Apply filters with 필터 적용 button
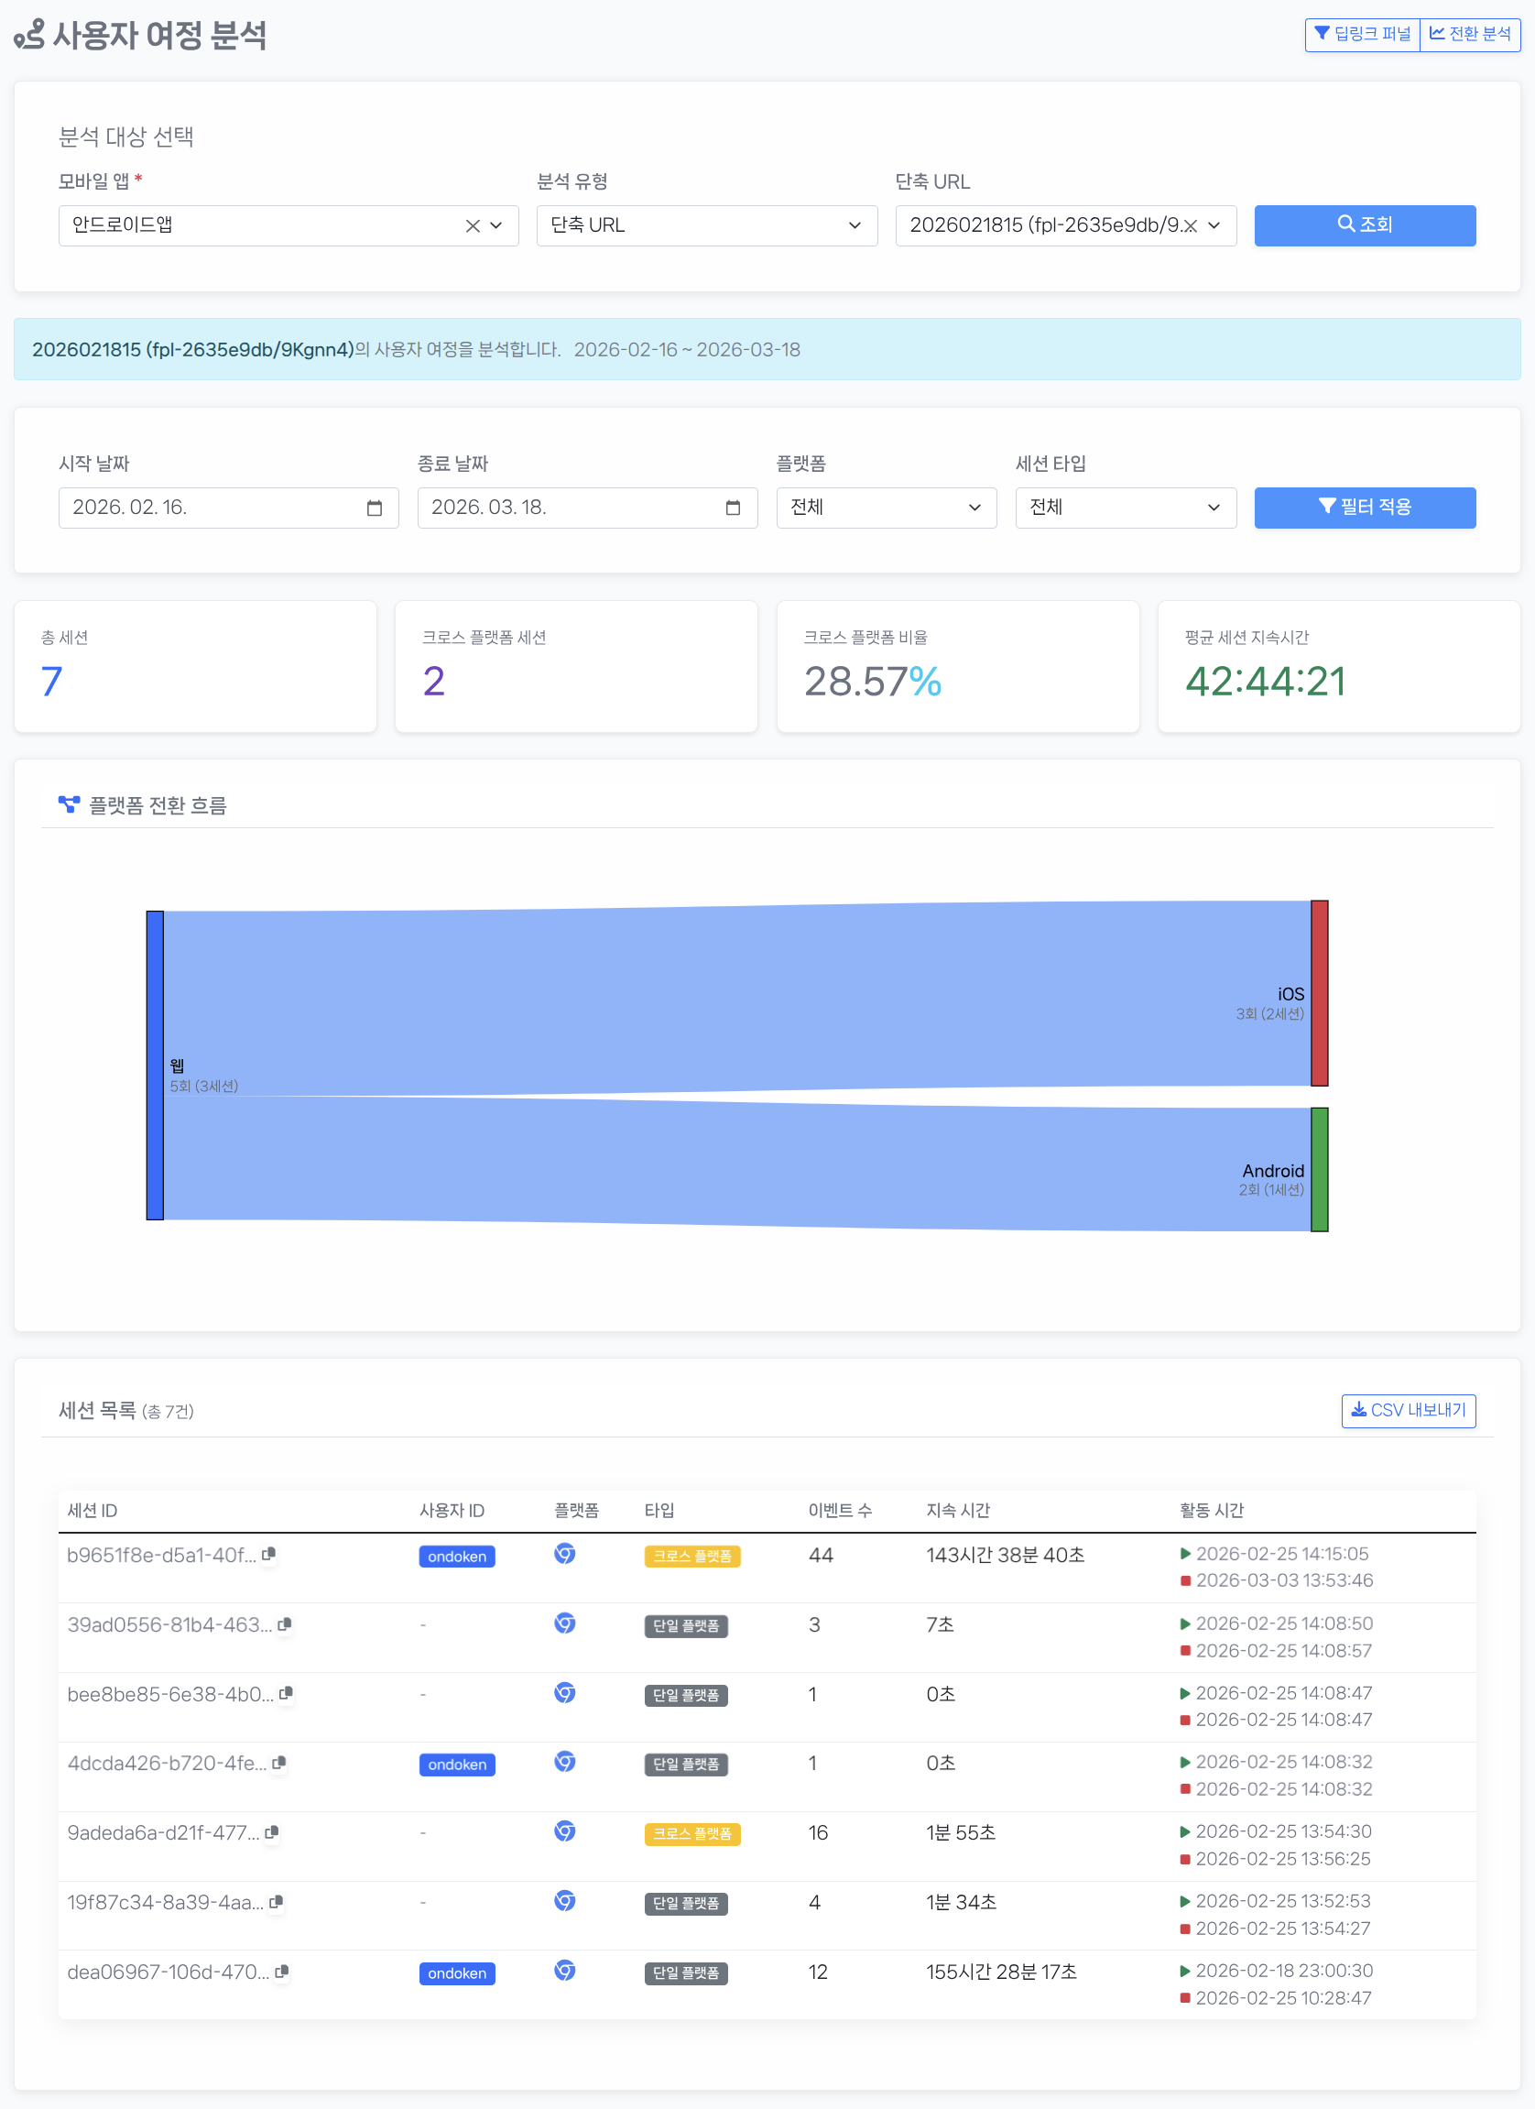Screen dimensions: 1535x2109 (x=1364, y=508)
